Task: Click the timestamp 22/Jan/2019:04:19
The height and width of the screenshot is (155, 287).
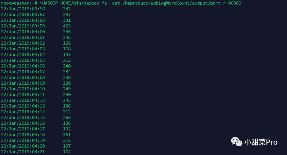Action: (x=23, y=140)
